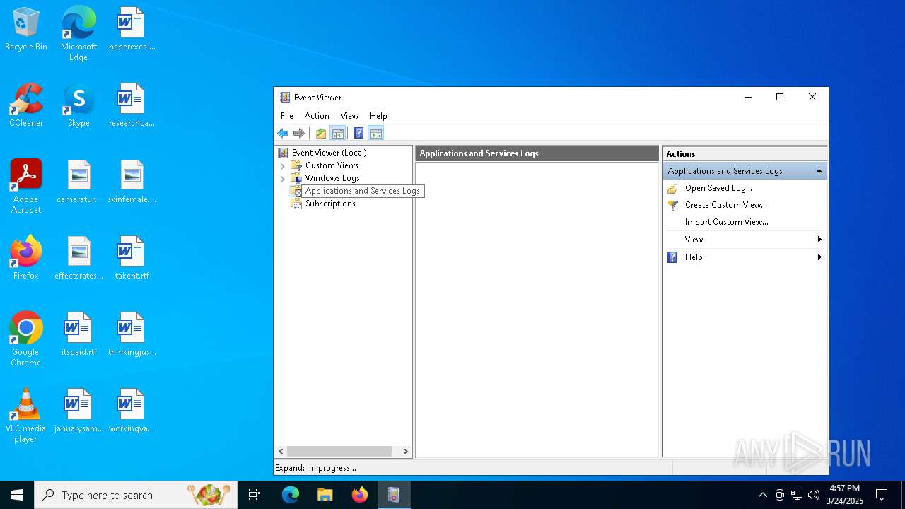Click the Back arrow toolbar icon
Screen dimensions: 905x509
click(283, 133)
